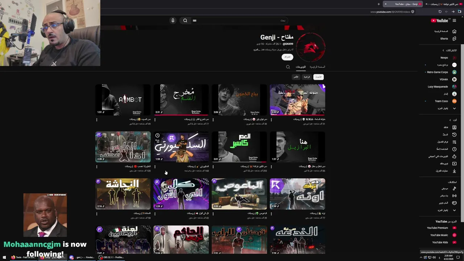Open Retro Game Corps subscription
464x261 pixels.
pos(440,72)
